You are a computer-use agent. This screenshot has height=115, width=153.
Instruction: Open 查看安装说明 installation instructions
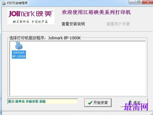tap(73, 24)
